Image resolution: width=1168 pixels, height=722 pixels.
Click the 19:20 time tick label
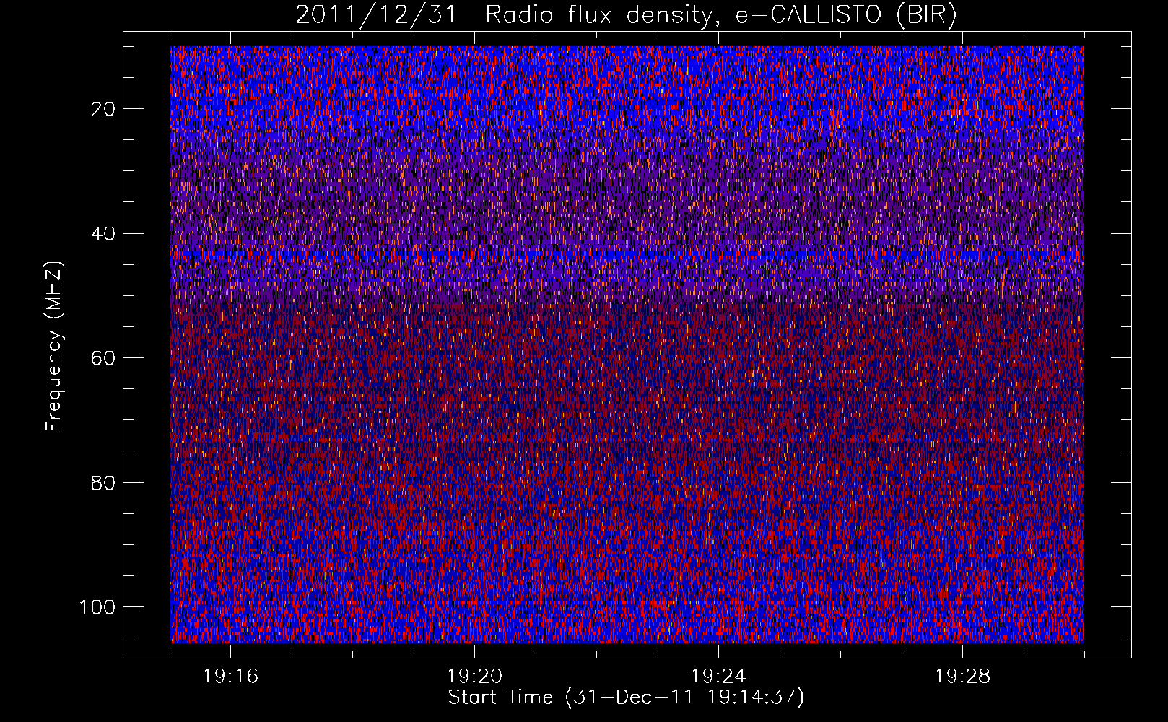click(474, 677)
